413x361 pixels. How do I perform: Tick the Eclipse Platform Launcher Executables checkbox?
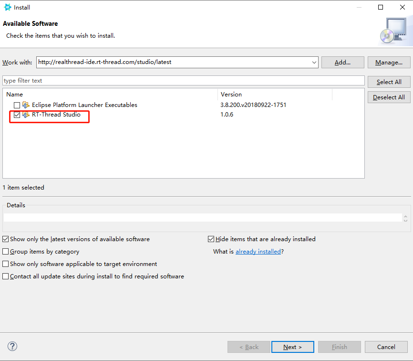pos(17,105)
